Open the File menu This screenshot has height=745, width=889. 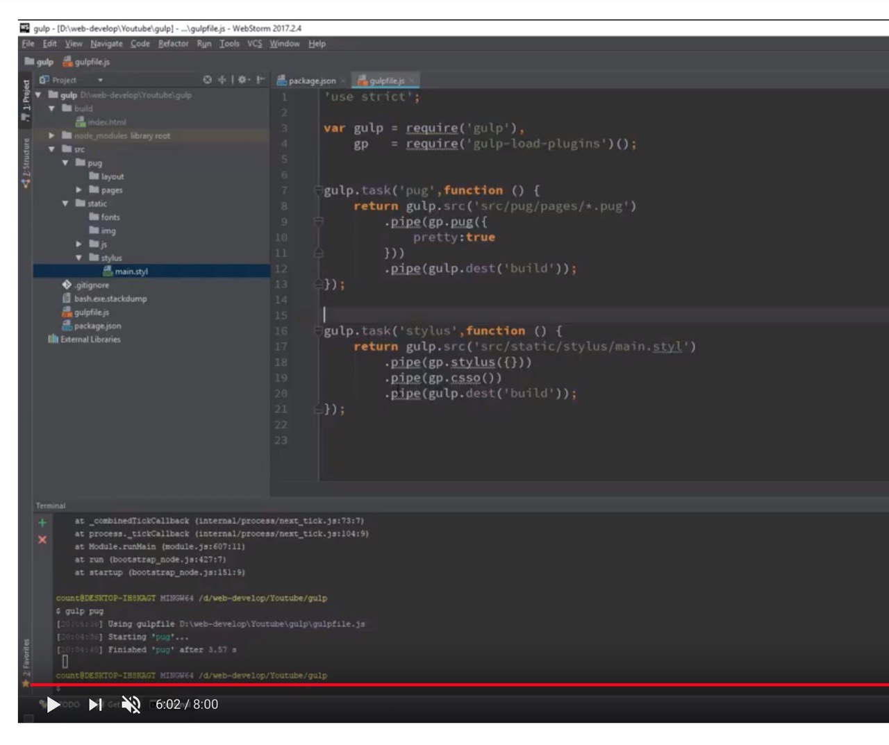coord(28,44)
